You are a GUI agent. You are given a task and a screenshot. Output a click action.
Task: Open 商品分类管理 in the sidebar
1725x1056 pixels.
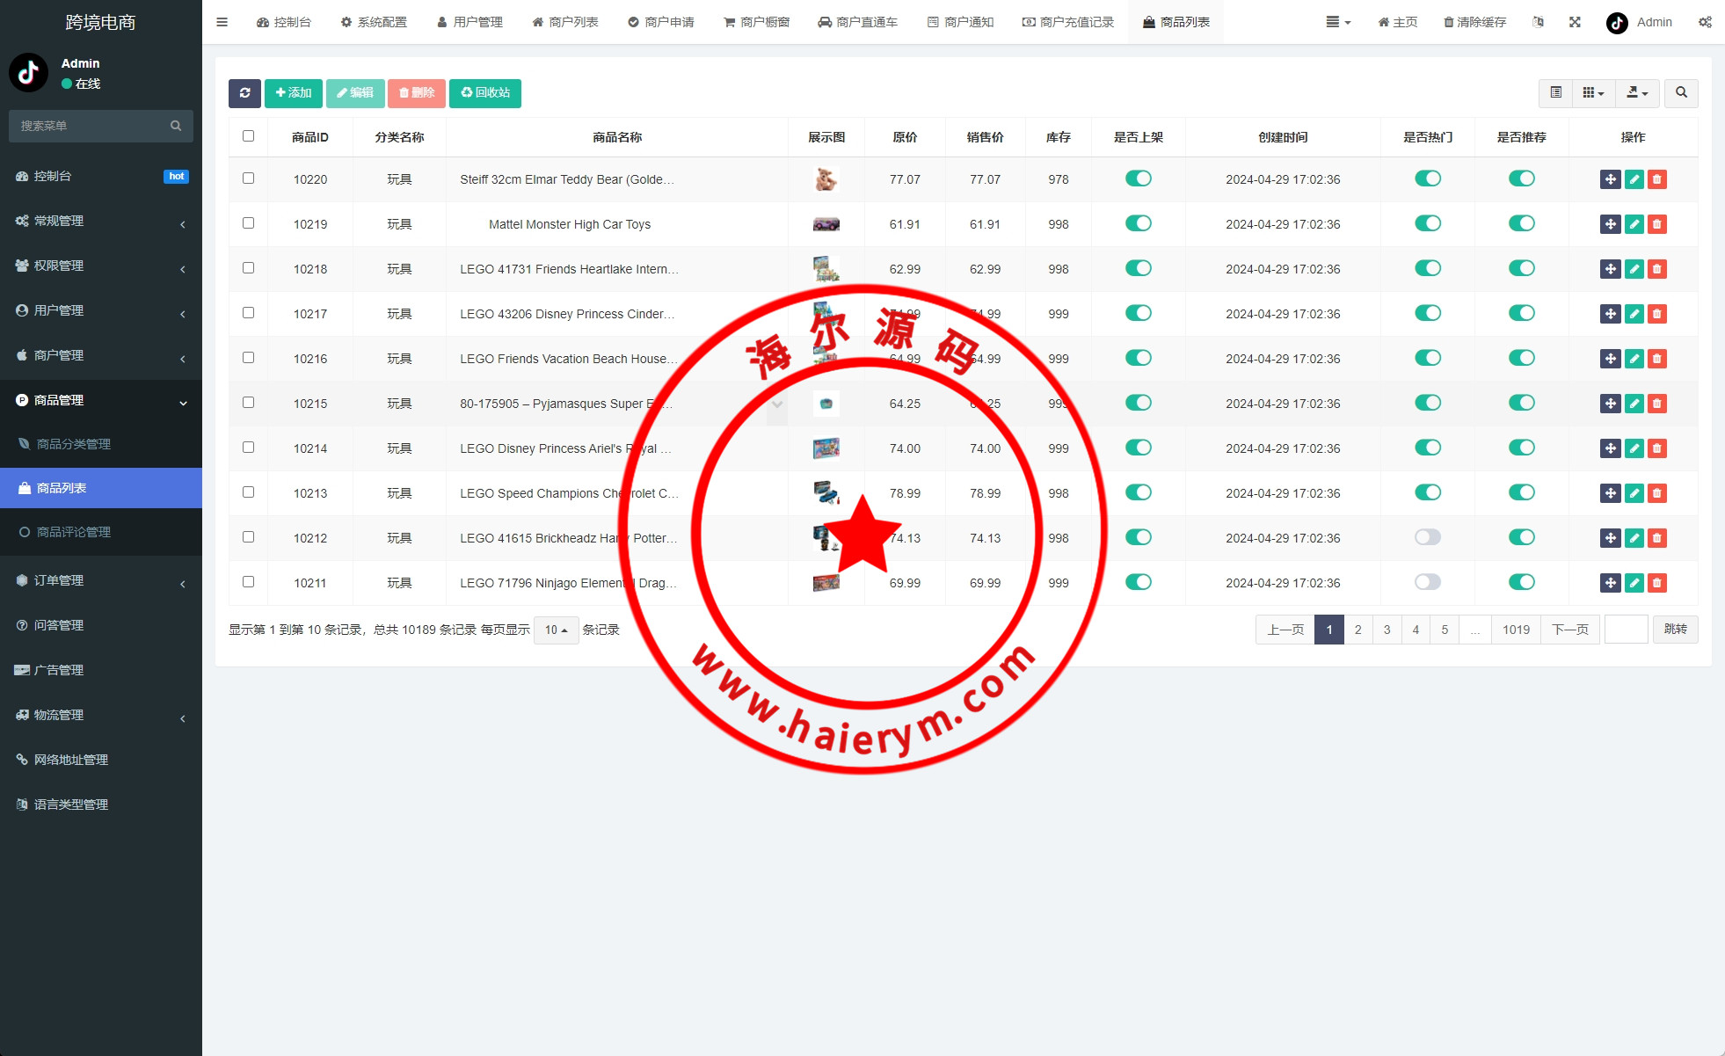[x=74, y=444]
